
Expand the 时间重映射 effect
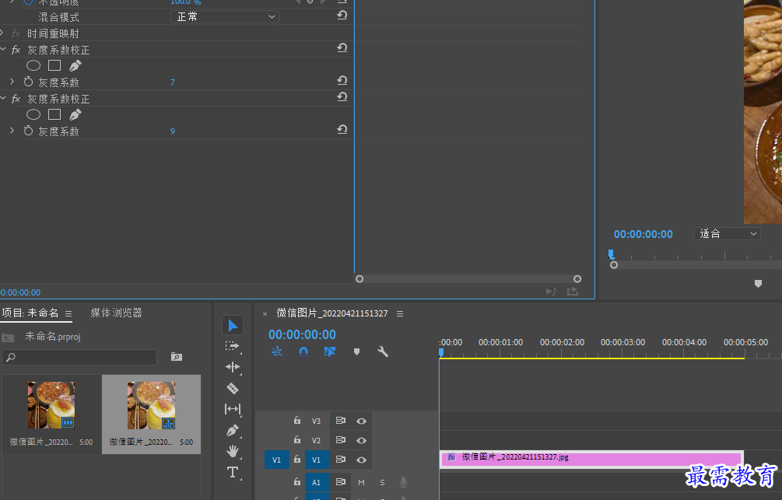coord(2,33)
